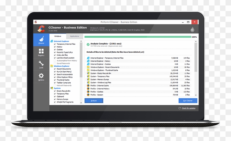
Task: Click Firefox icon beside Internet Cache result
Action: click(x=88, y=85)
